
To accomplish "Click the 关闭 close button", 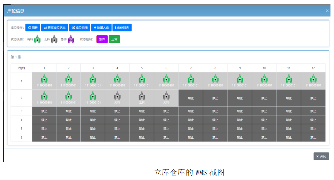I will click(x=321, y=156).
